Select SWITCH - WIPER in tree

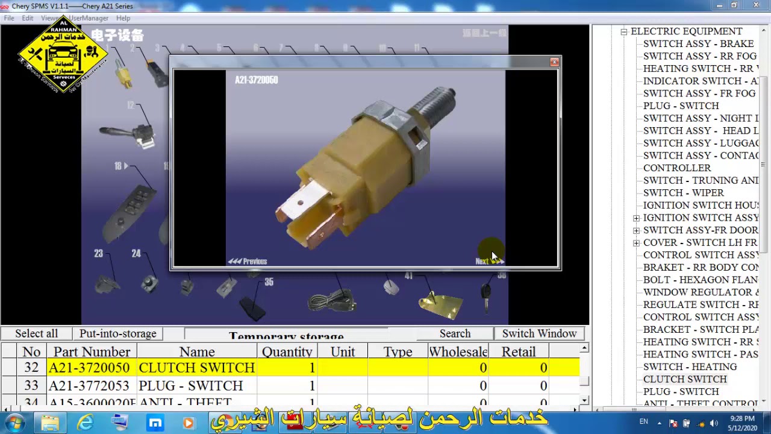coord(684,193)
